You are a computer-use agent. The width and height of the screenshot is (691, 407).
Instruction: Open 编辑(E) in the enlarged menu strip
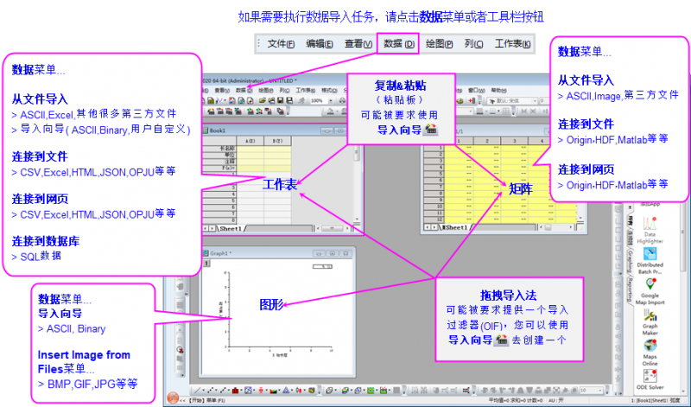pos(319,44)
